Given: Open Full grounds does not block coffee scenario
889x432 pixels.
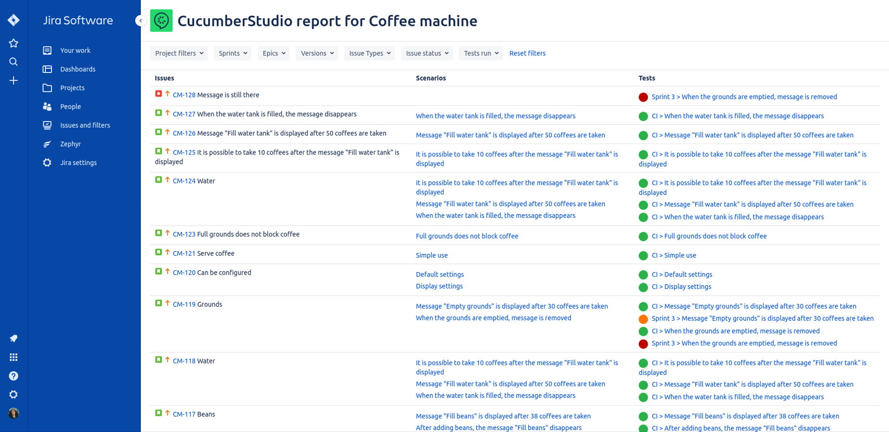Looking at the screenshot, I should coord(467,236).
